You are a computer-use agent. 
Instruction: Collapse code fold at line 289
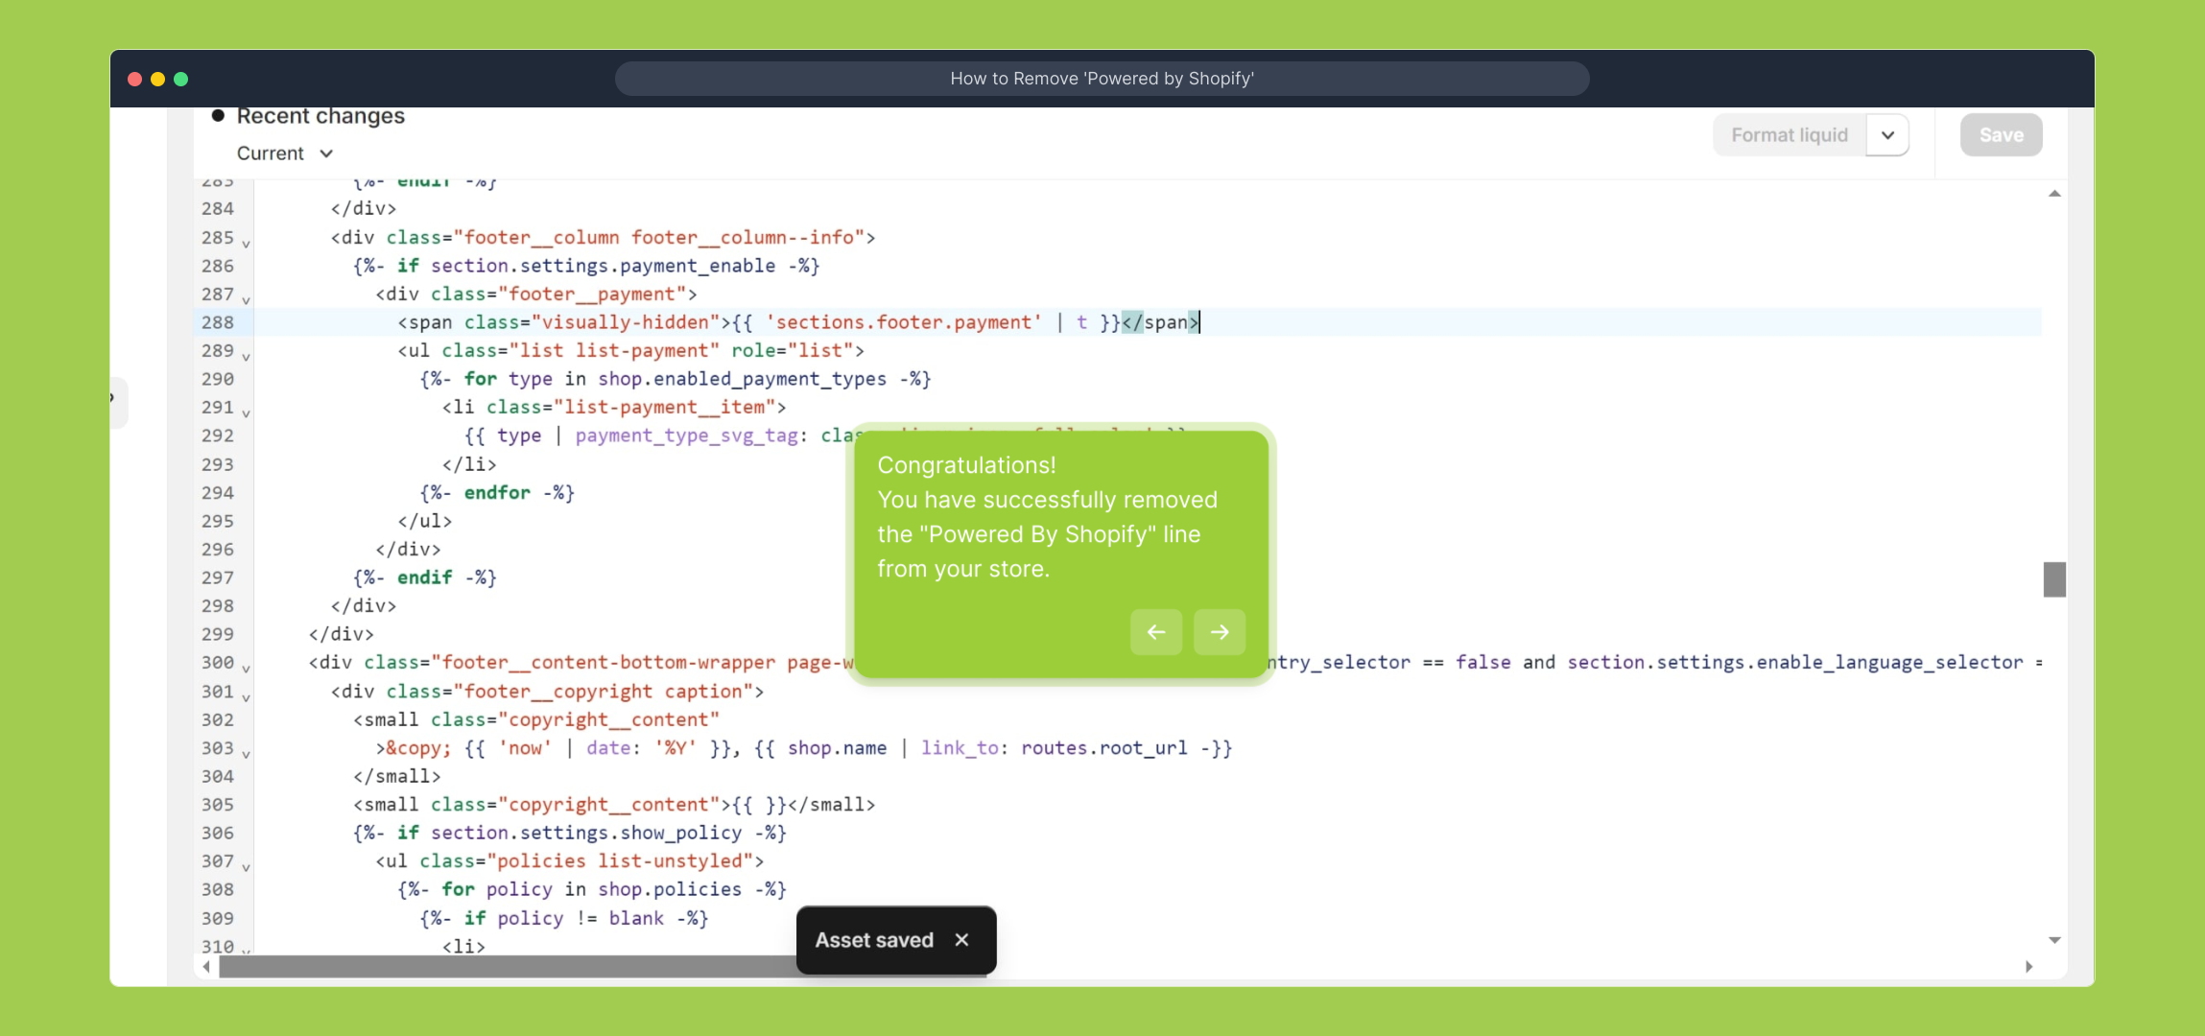246,357
